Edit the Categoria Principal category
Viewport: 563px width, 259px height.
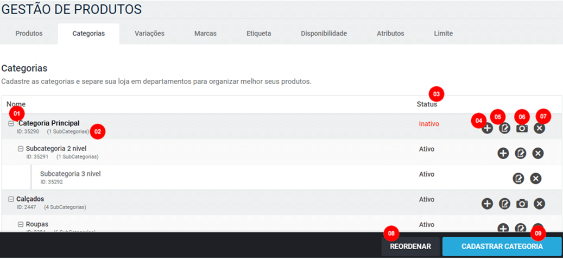504,128
